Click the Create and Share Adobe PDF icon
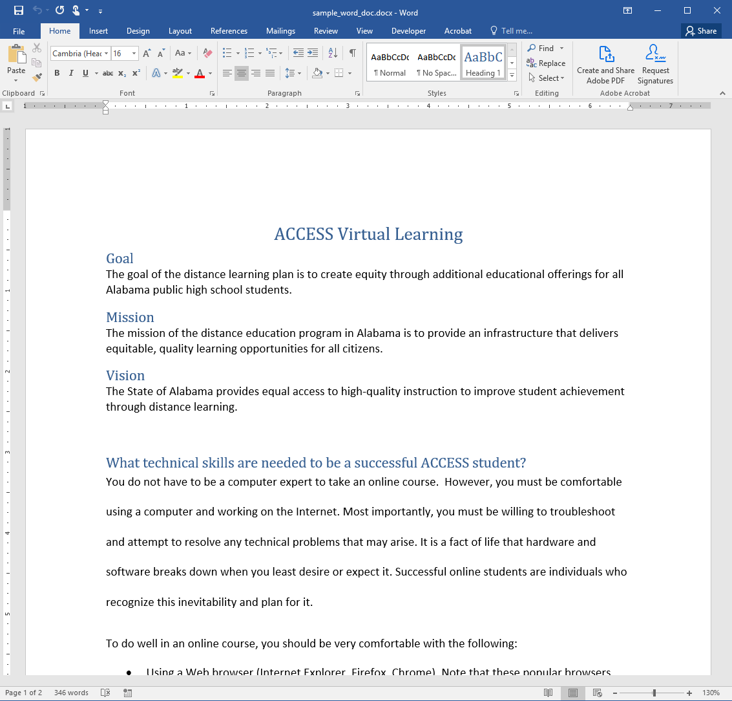This screenshot has height=701, width=732. point(605,54)
